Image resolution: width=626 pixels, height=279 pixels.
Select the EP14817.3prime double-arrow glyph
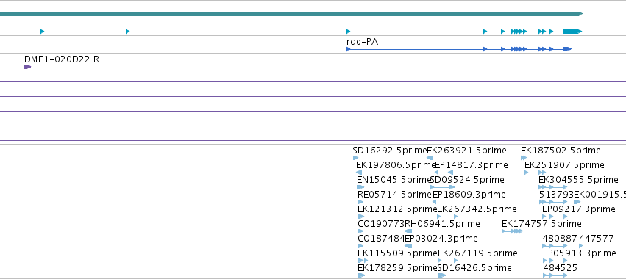(444, 173)
